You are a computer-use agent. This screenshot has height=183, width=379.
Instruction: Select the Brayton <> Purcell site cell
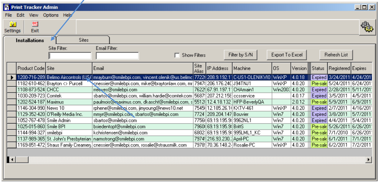(x=69, y=84)
